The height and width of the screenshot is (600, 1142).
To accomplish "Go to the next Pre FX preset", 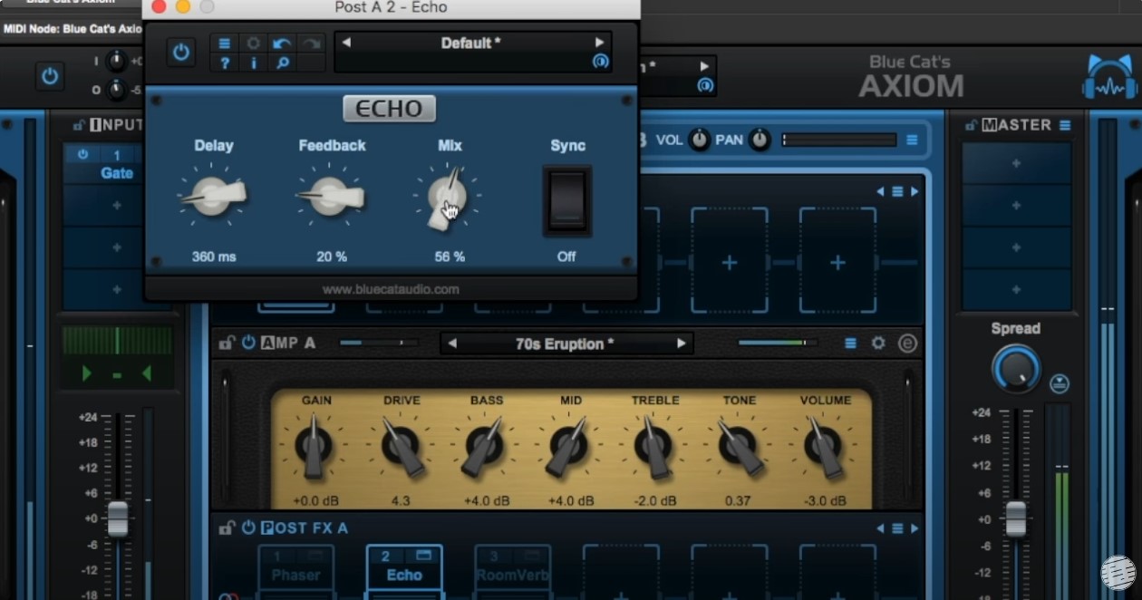I will (915, 191).
